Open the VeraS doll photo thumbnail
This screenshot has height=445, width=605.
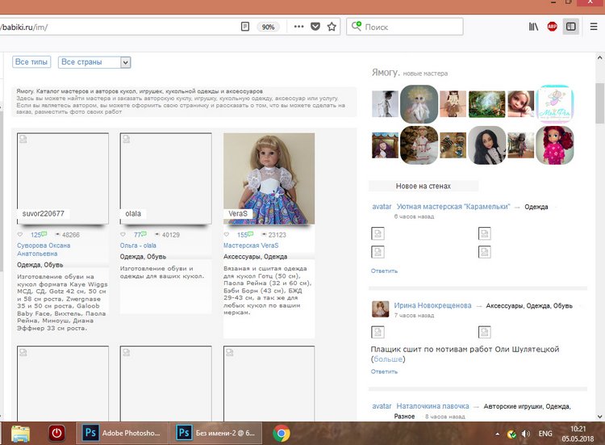(269, 178)
